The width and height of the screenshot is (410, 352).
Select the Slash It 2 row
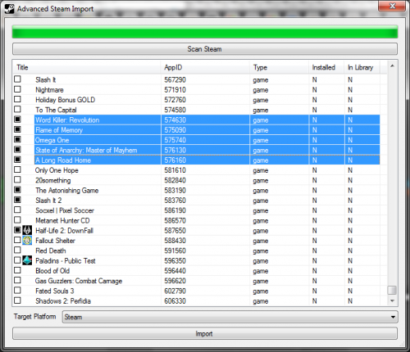coord(197,201)
